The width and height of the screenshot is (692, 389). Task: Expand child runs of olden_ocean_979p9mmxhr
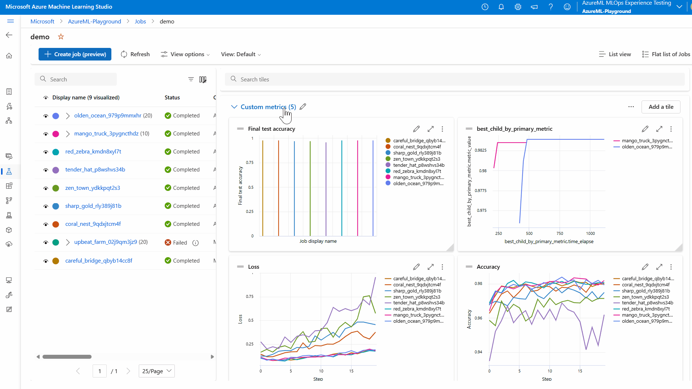click(68, 116)
